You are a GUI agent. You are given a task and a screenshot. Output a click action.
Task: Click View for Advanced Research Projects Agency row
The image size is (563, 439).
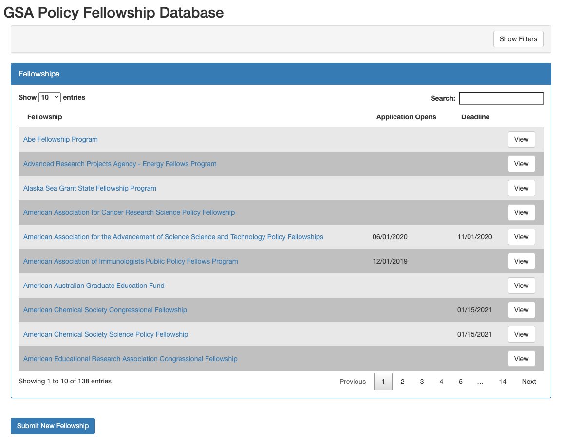pyautogui.click(x=521, y=164)
